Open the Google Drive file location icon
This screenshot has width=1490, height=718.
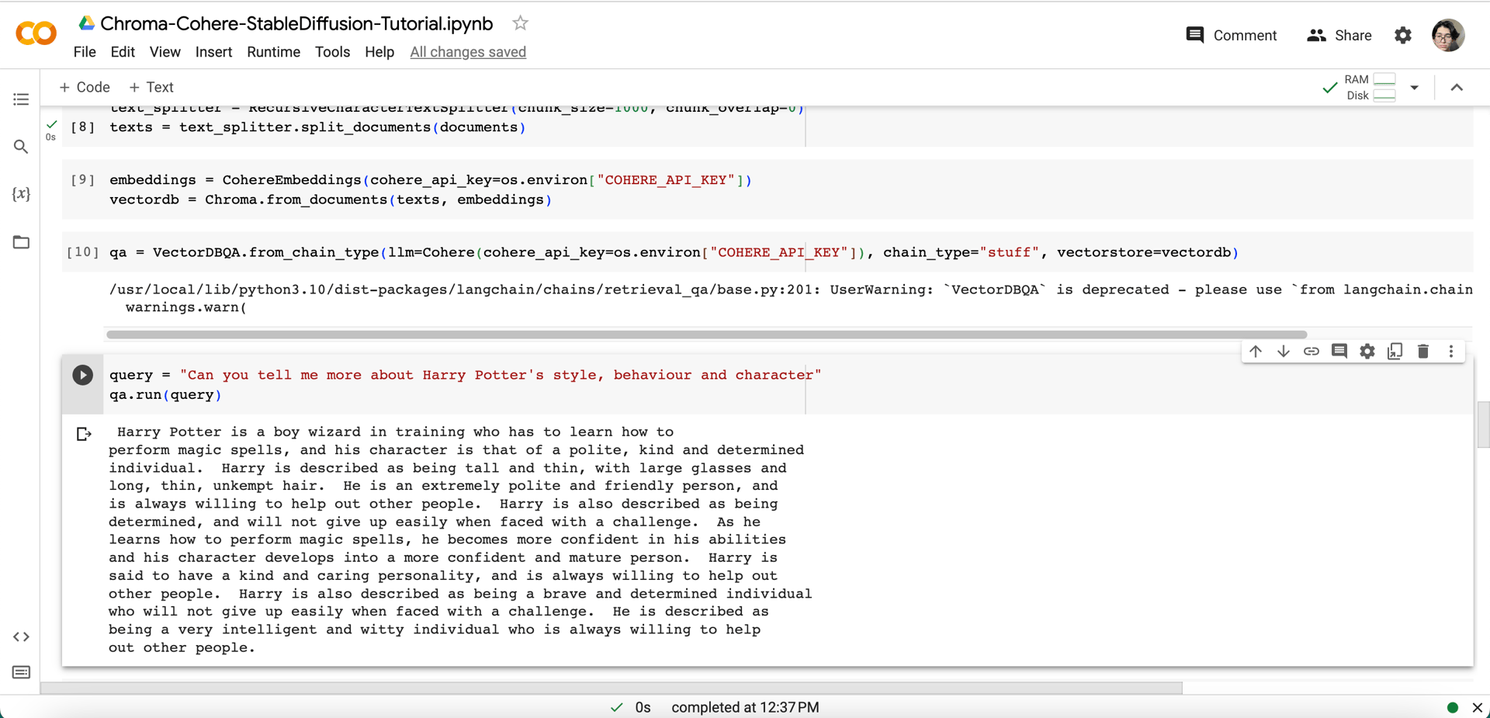pyautogui.click(x=86, y=23)
